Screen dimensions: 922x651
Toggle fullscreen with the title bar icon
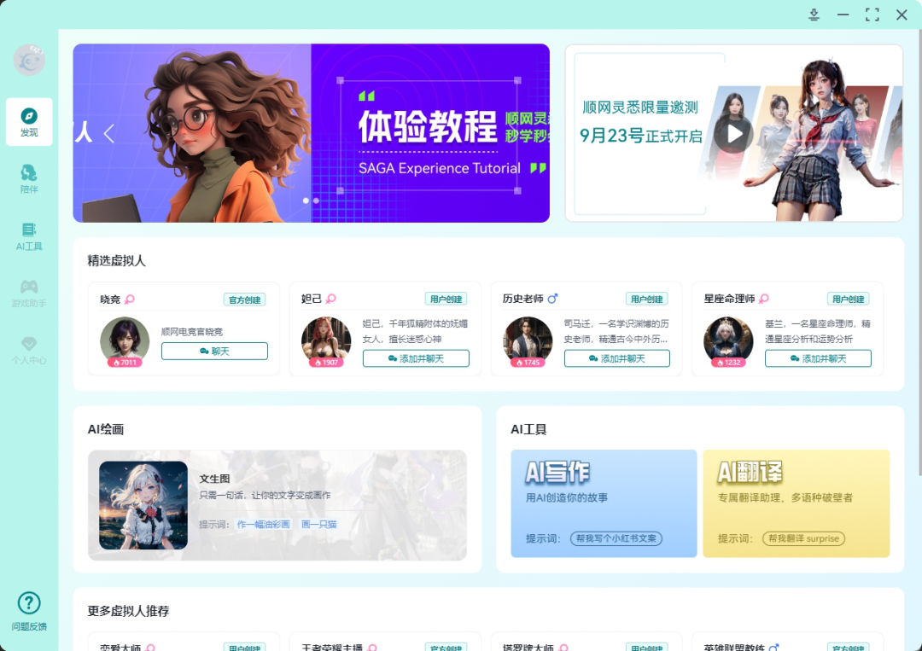872,15
